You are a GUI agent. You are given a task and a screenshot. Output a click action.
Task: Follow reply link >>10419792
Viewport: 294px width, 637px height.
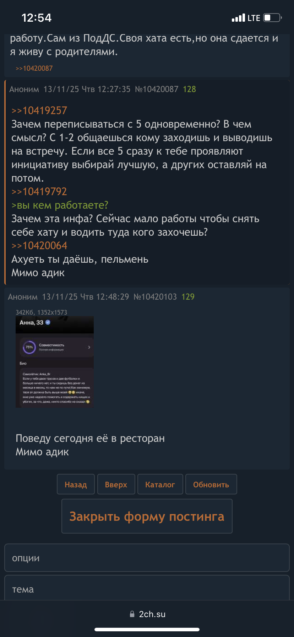[39, 192]
